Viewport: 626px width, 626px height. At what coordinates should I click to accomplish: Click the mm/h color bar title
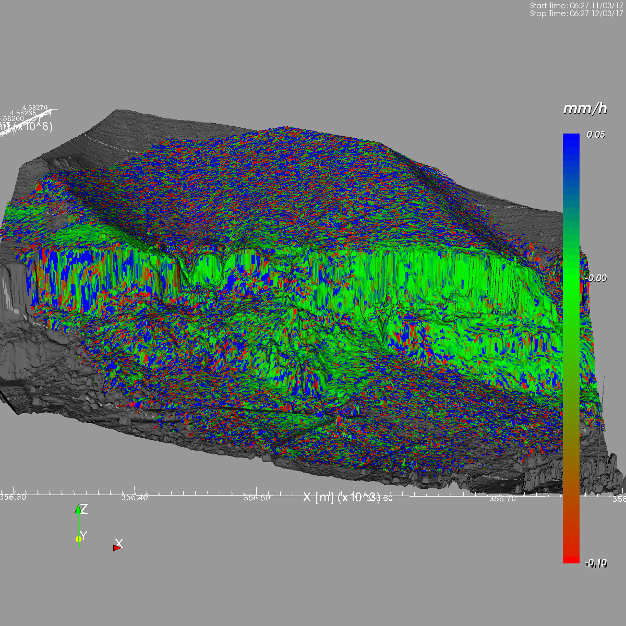tap(585, 109)
